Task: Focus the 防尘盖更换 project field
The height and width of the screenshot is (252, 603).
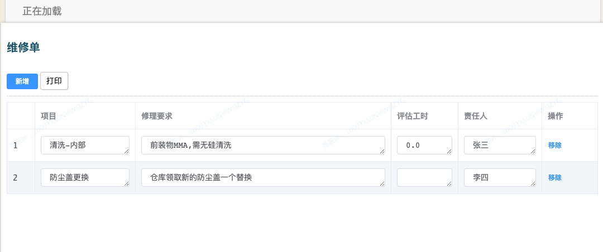Action: 85,177
